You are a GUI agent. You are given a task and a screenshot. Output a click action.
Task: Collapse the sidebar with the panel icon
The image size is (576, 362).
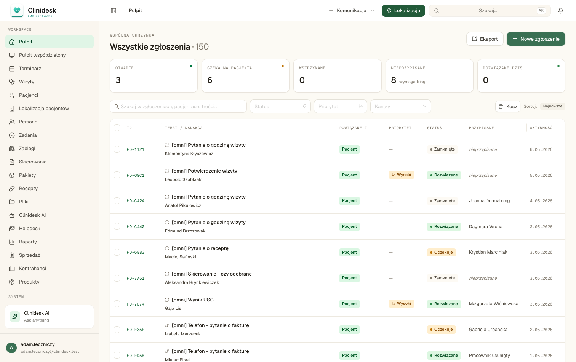pos(114,11)
